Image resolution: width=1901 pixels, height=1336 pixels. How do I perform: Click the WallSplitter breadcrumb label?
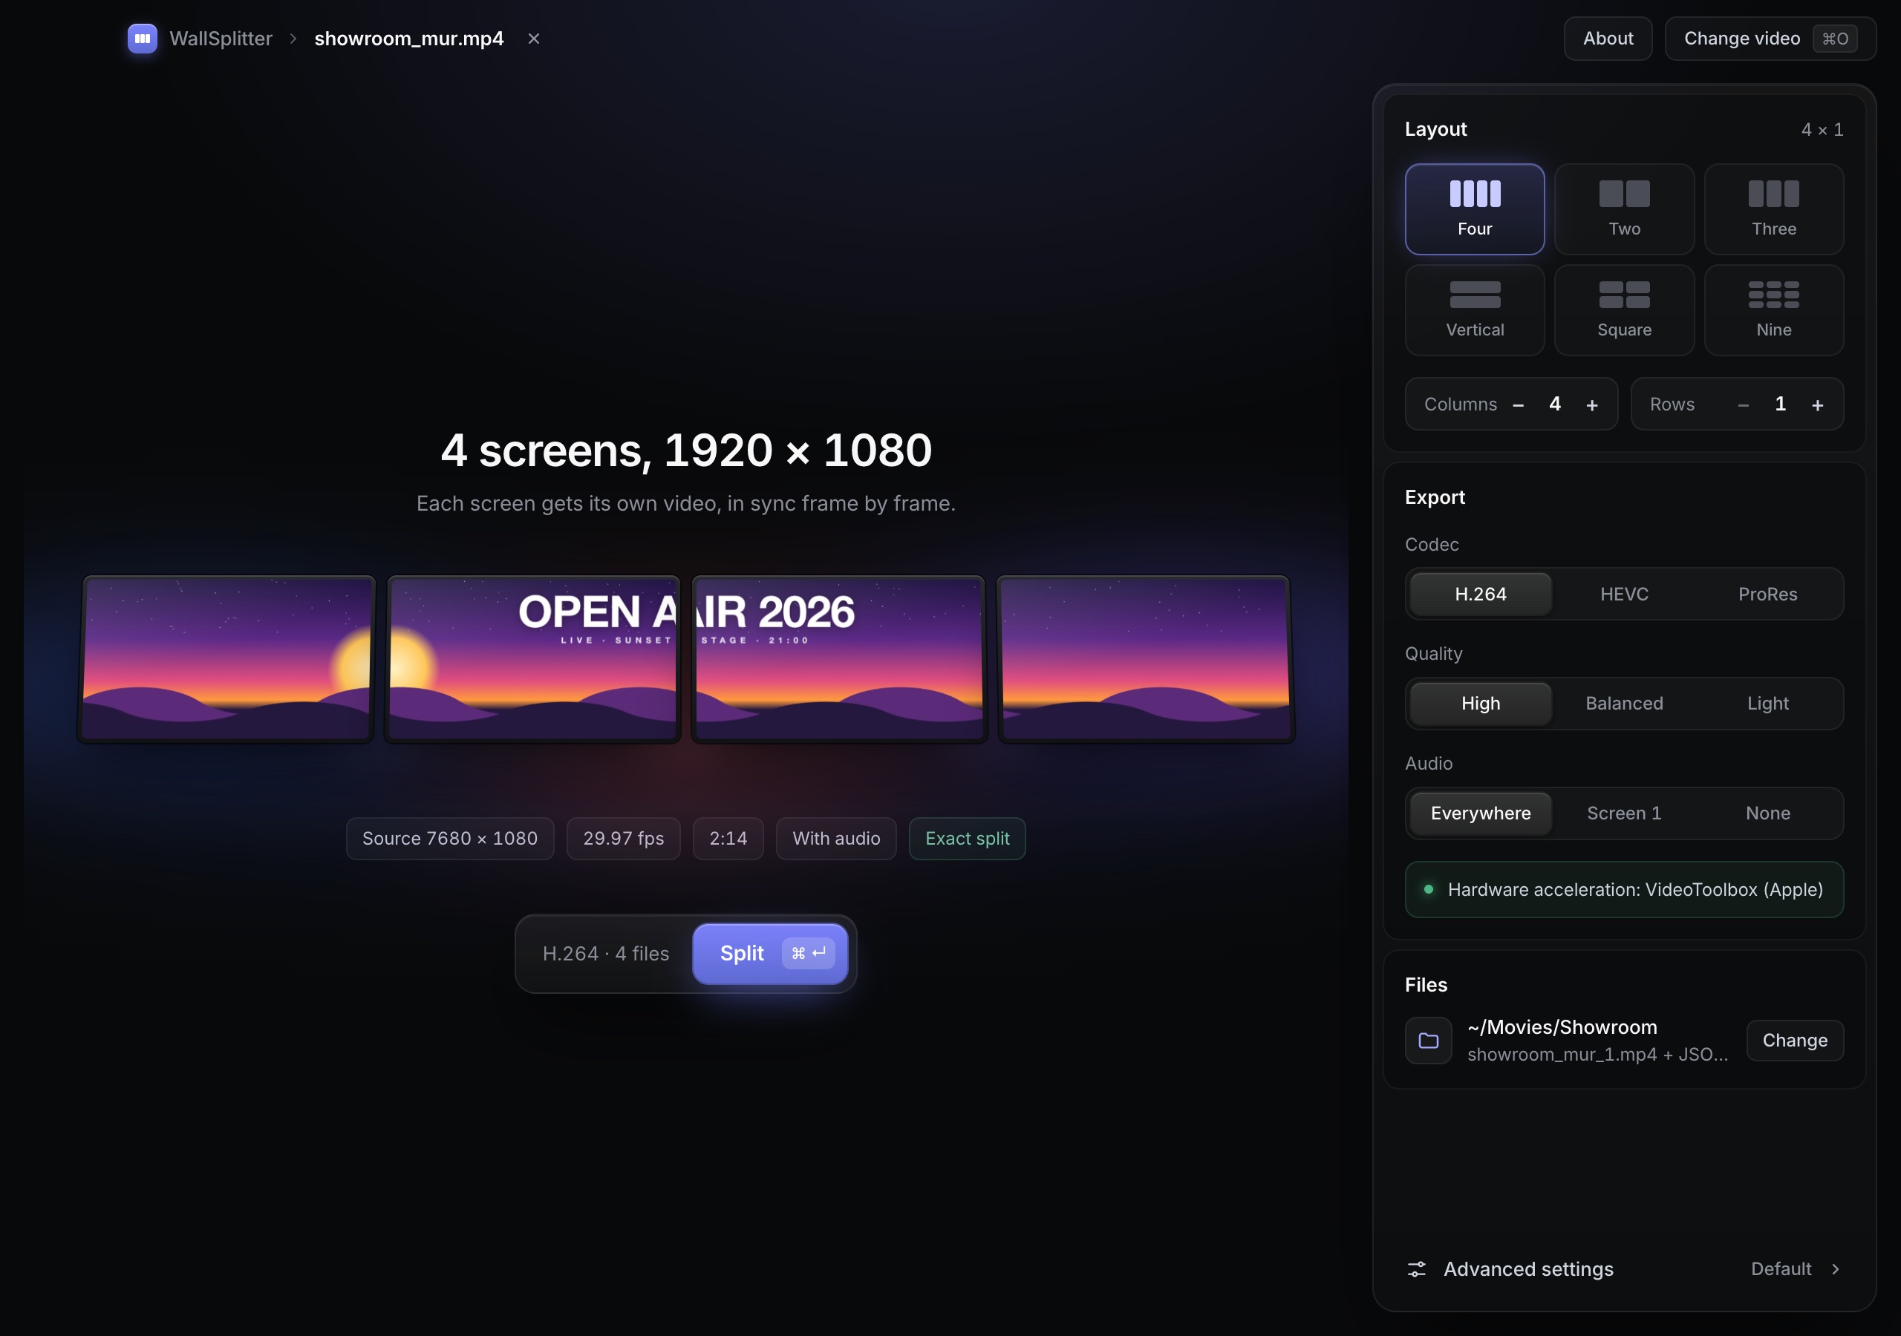(x=221, y=38)
